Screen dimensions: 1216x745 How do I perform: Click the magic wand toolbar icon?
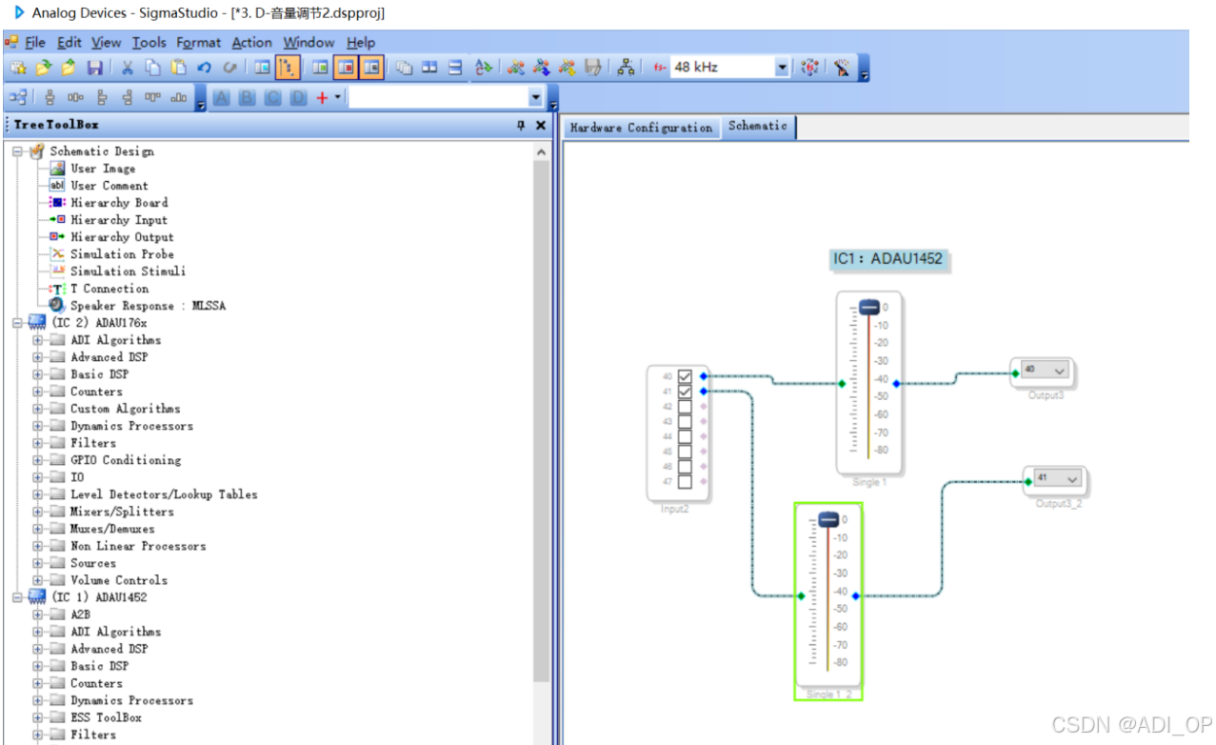pyautogui.click(x=843, y=68)
